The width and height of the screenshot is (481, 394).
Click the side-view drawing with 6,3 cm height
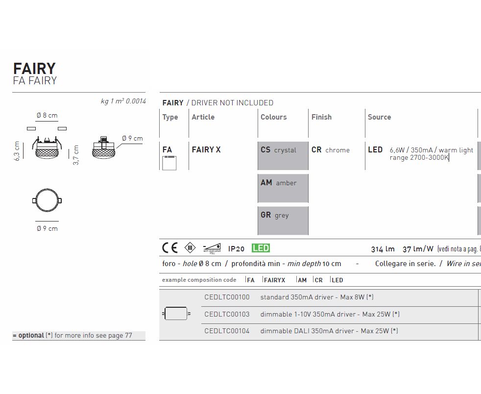47,147
